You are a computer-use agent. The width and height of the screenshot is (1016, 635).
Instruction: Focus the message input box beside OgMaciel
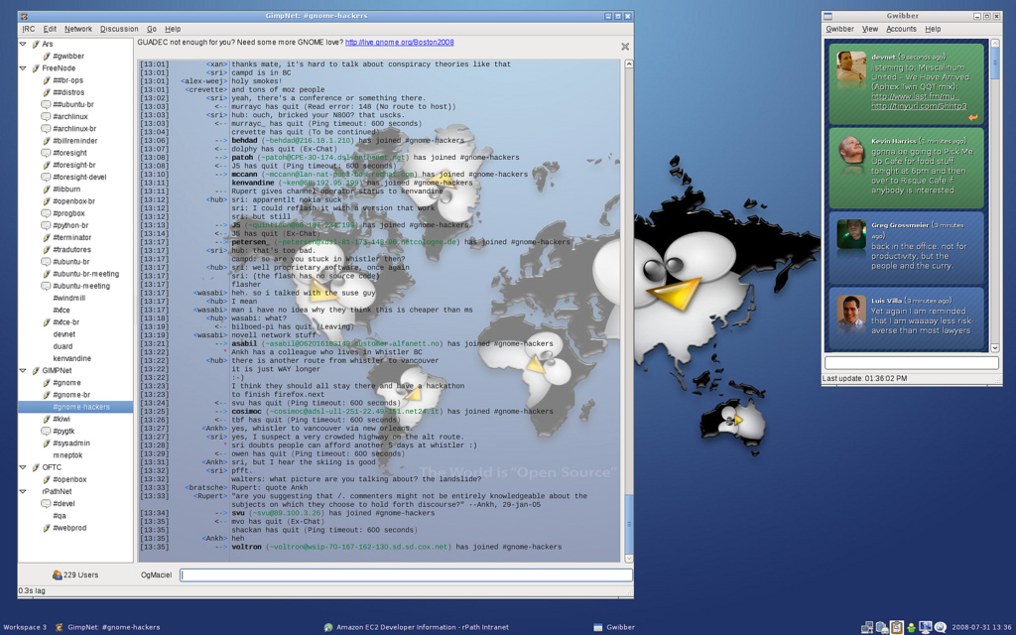point(405,574)
